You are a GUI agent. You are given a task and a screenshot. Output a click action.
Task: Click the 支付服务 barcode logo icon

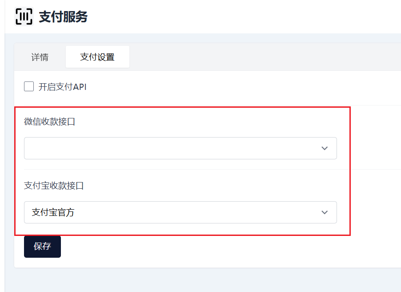click(x=24, y=16)
